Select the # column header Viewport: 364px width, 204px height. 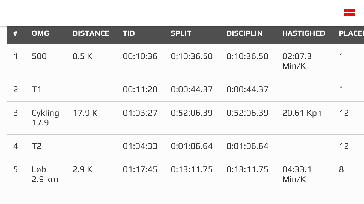point(15,33)
